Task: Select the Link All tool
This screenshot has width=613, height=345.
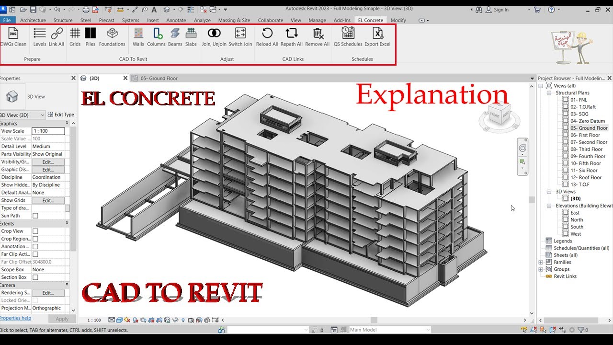Action: (57, 37)
